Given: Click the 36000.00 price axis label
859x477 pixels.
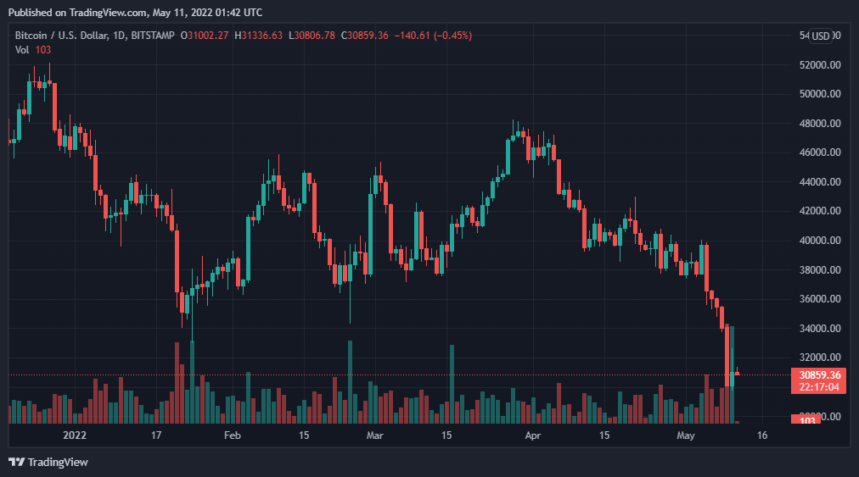Looking at the screenshot, I should tap(820, 299).
